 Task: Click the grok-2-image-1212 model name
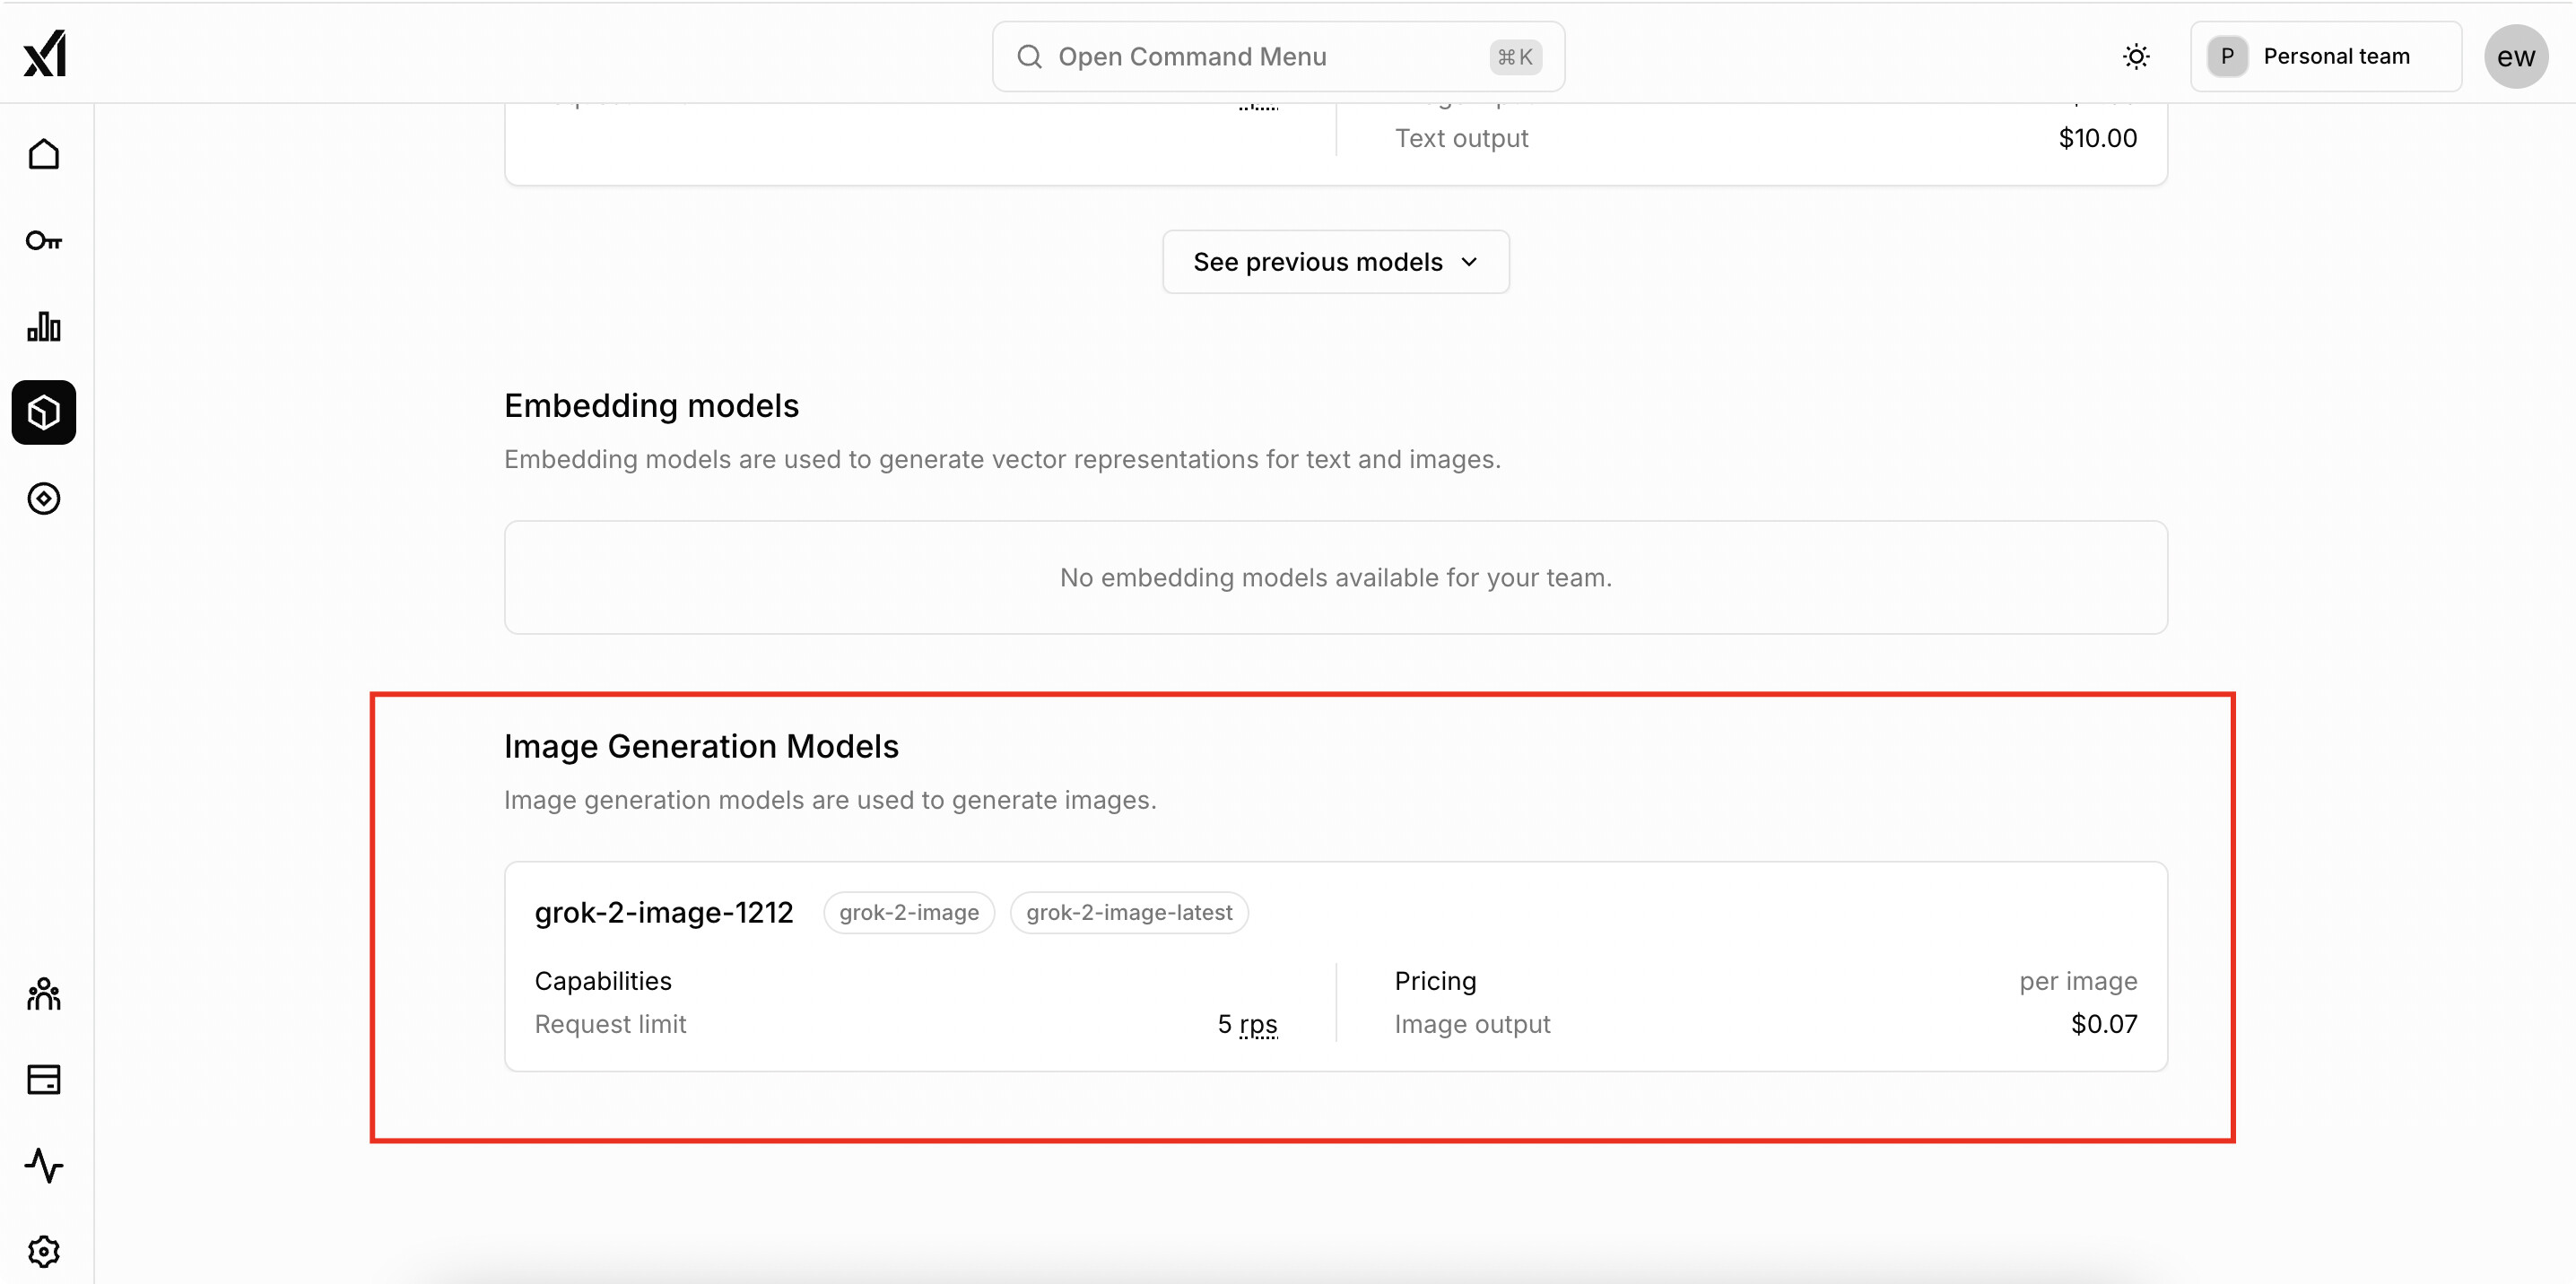pos(664,912)
